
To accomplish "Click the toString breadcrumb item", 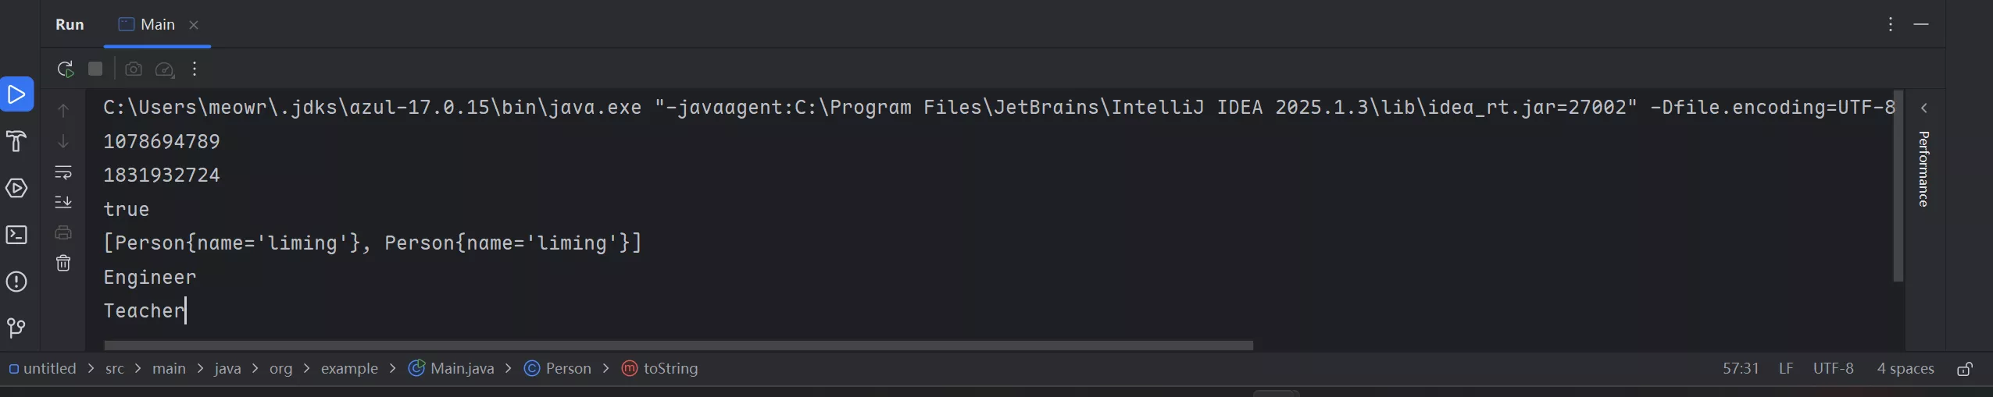I will (x=670, y=369).
